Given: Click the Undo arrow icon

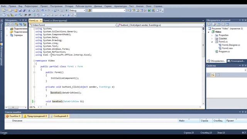Looking at the screenshot, I should tap(42, 10).
